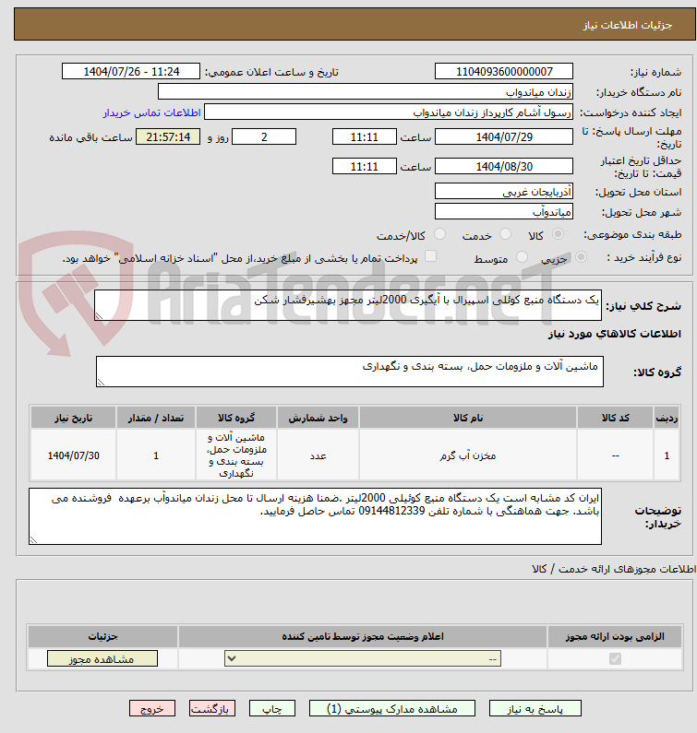
Task: Click the announcement date field 1404/07/26 - 11:24
Action: coord(130,72)
